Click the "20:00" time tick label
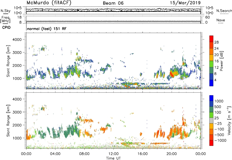 coord(171,154)
